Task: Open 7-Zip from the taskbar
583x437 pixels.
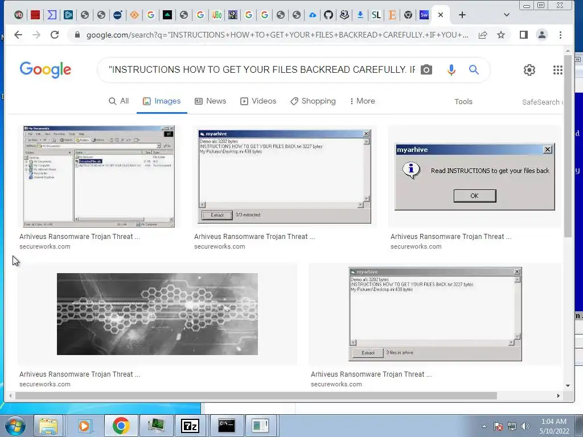Action: click(x=190, y=426)
